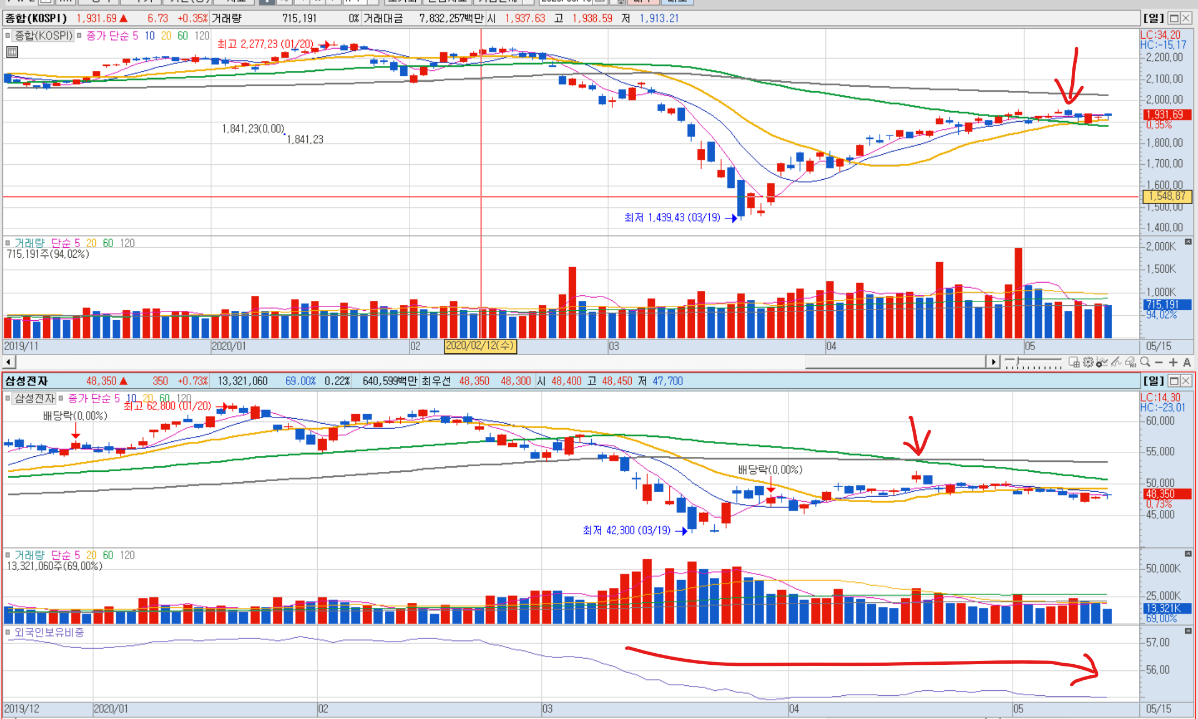This screenshot has height=719, width=1198.
Task: Toggle KOSPI 거래량 indicator square marker
Action: click(x=8, y=243)
